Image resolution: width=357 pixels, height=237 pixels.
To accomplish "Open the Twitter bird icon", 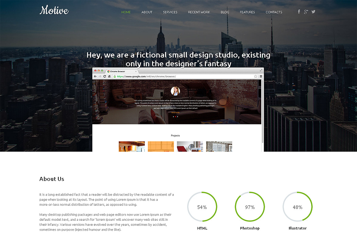I will pyautogui.click(x=313, y=12).
